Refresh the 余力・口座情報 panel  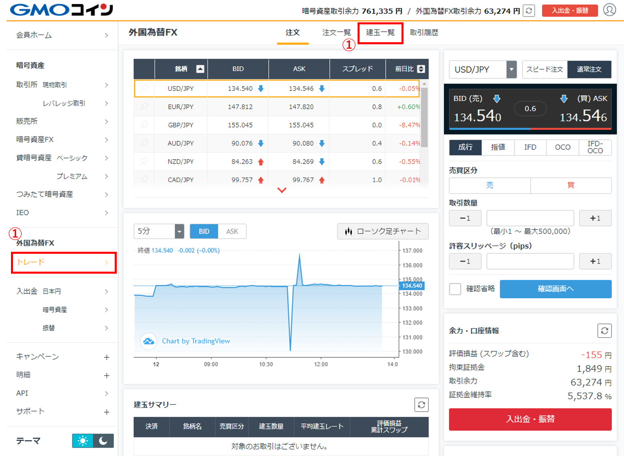click(604, 331)
